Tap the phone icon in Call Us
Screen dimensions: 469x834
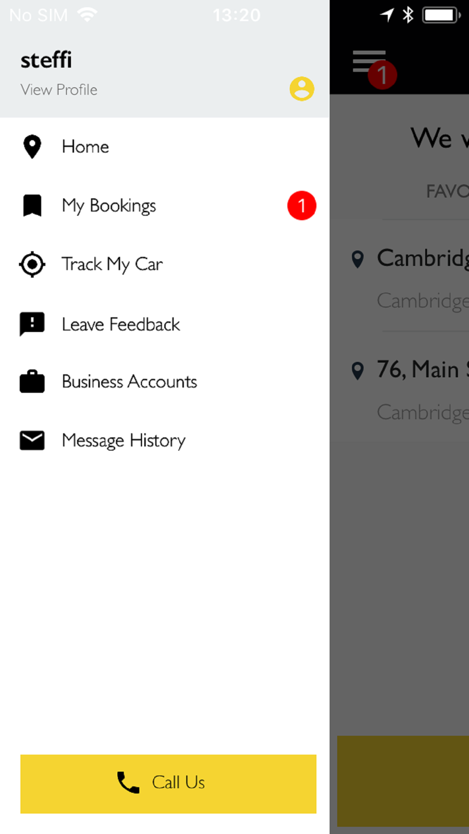[x=128, y=782]
